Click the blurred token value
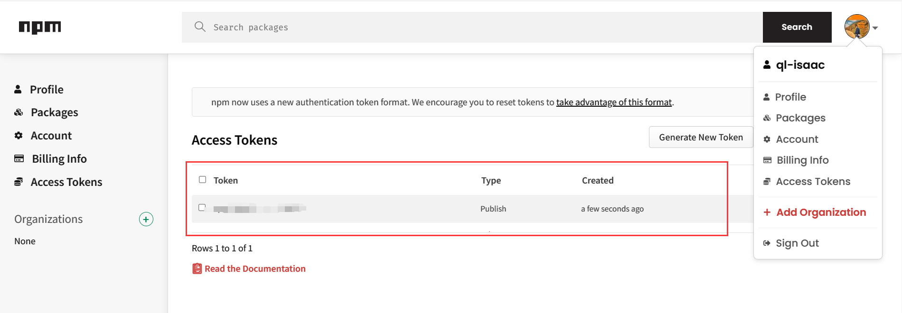The height and width of the screenshot is (313, 902). pos(260,209)
